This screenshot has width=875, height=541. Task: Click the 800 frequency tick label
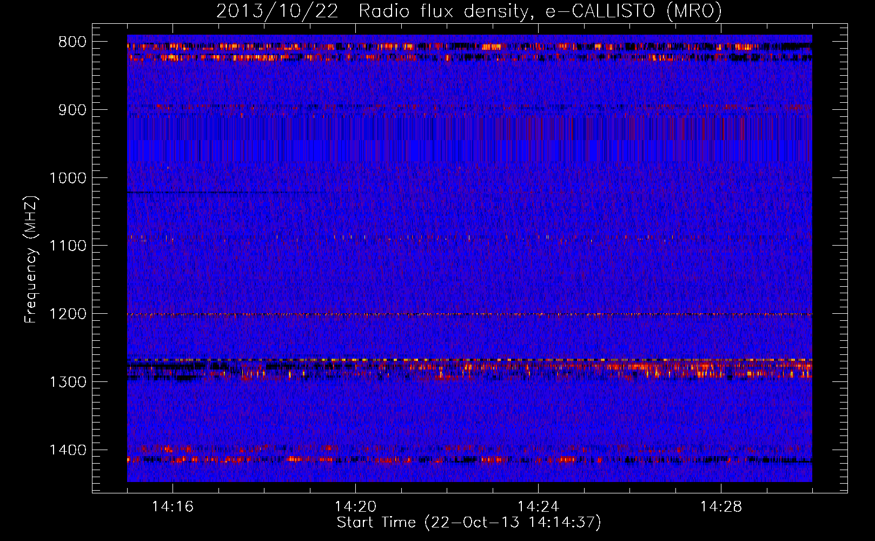click(72, 42)
